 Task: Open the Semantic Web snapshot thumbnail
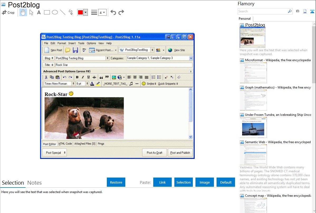click(x=253, y=154)
